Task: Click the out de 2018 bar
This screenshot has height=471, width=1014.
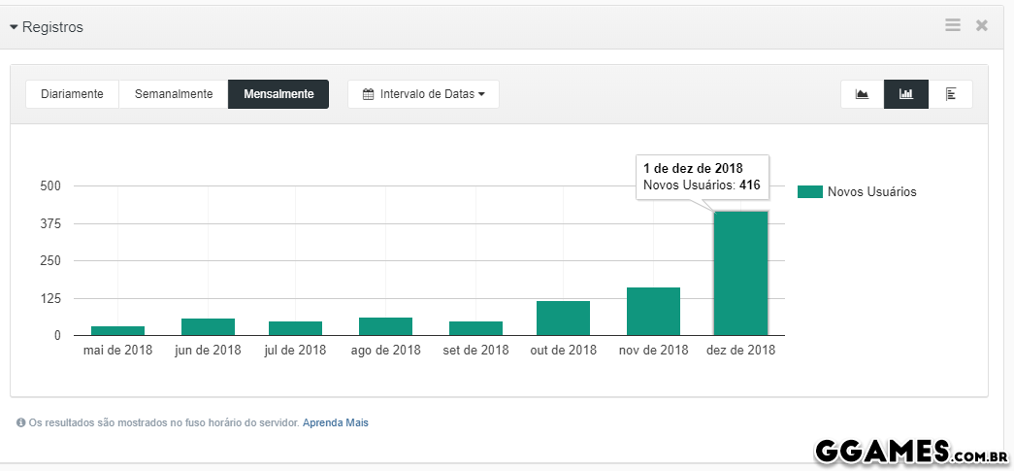Action: point(563,319)
